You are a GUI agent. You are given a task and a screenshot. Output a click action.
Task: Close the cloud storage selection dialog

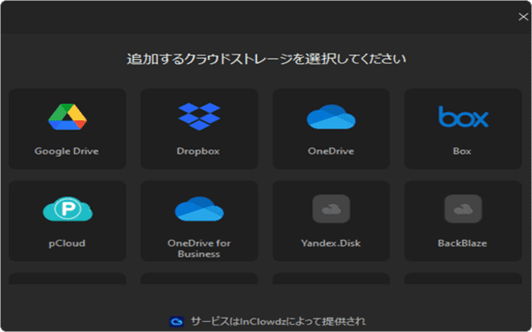(x=523, y=17)
